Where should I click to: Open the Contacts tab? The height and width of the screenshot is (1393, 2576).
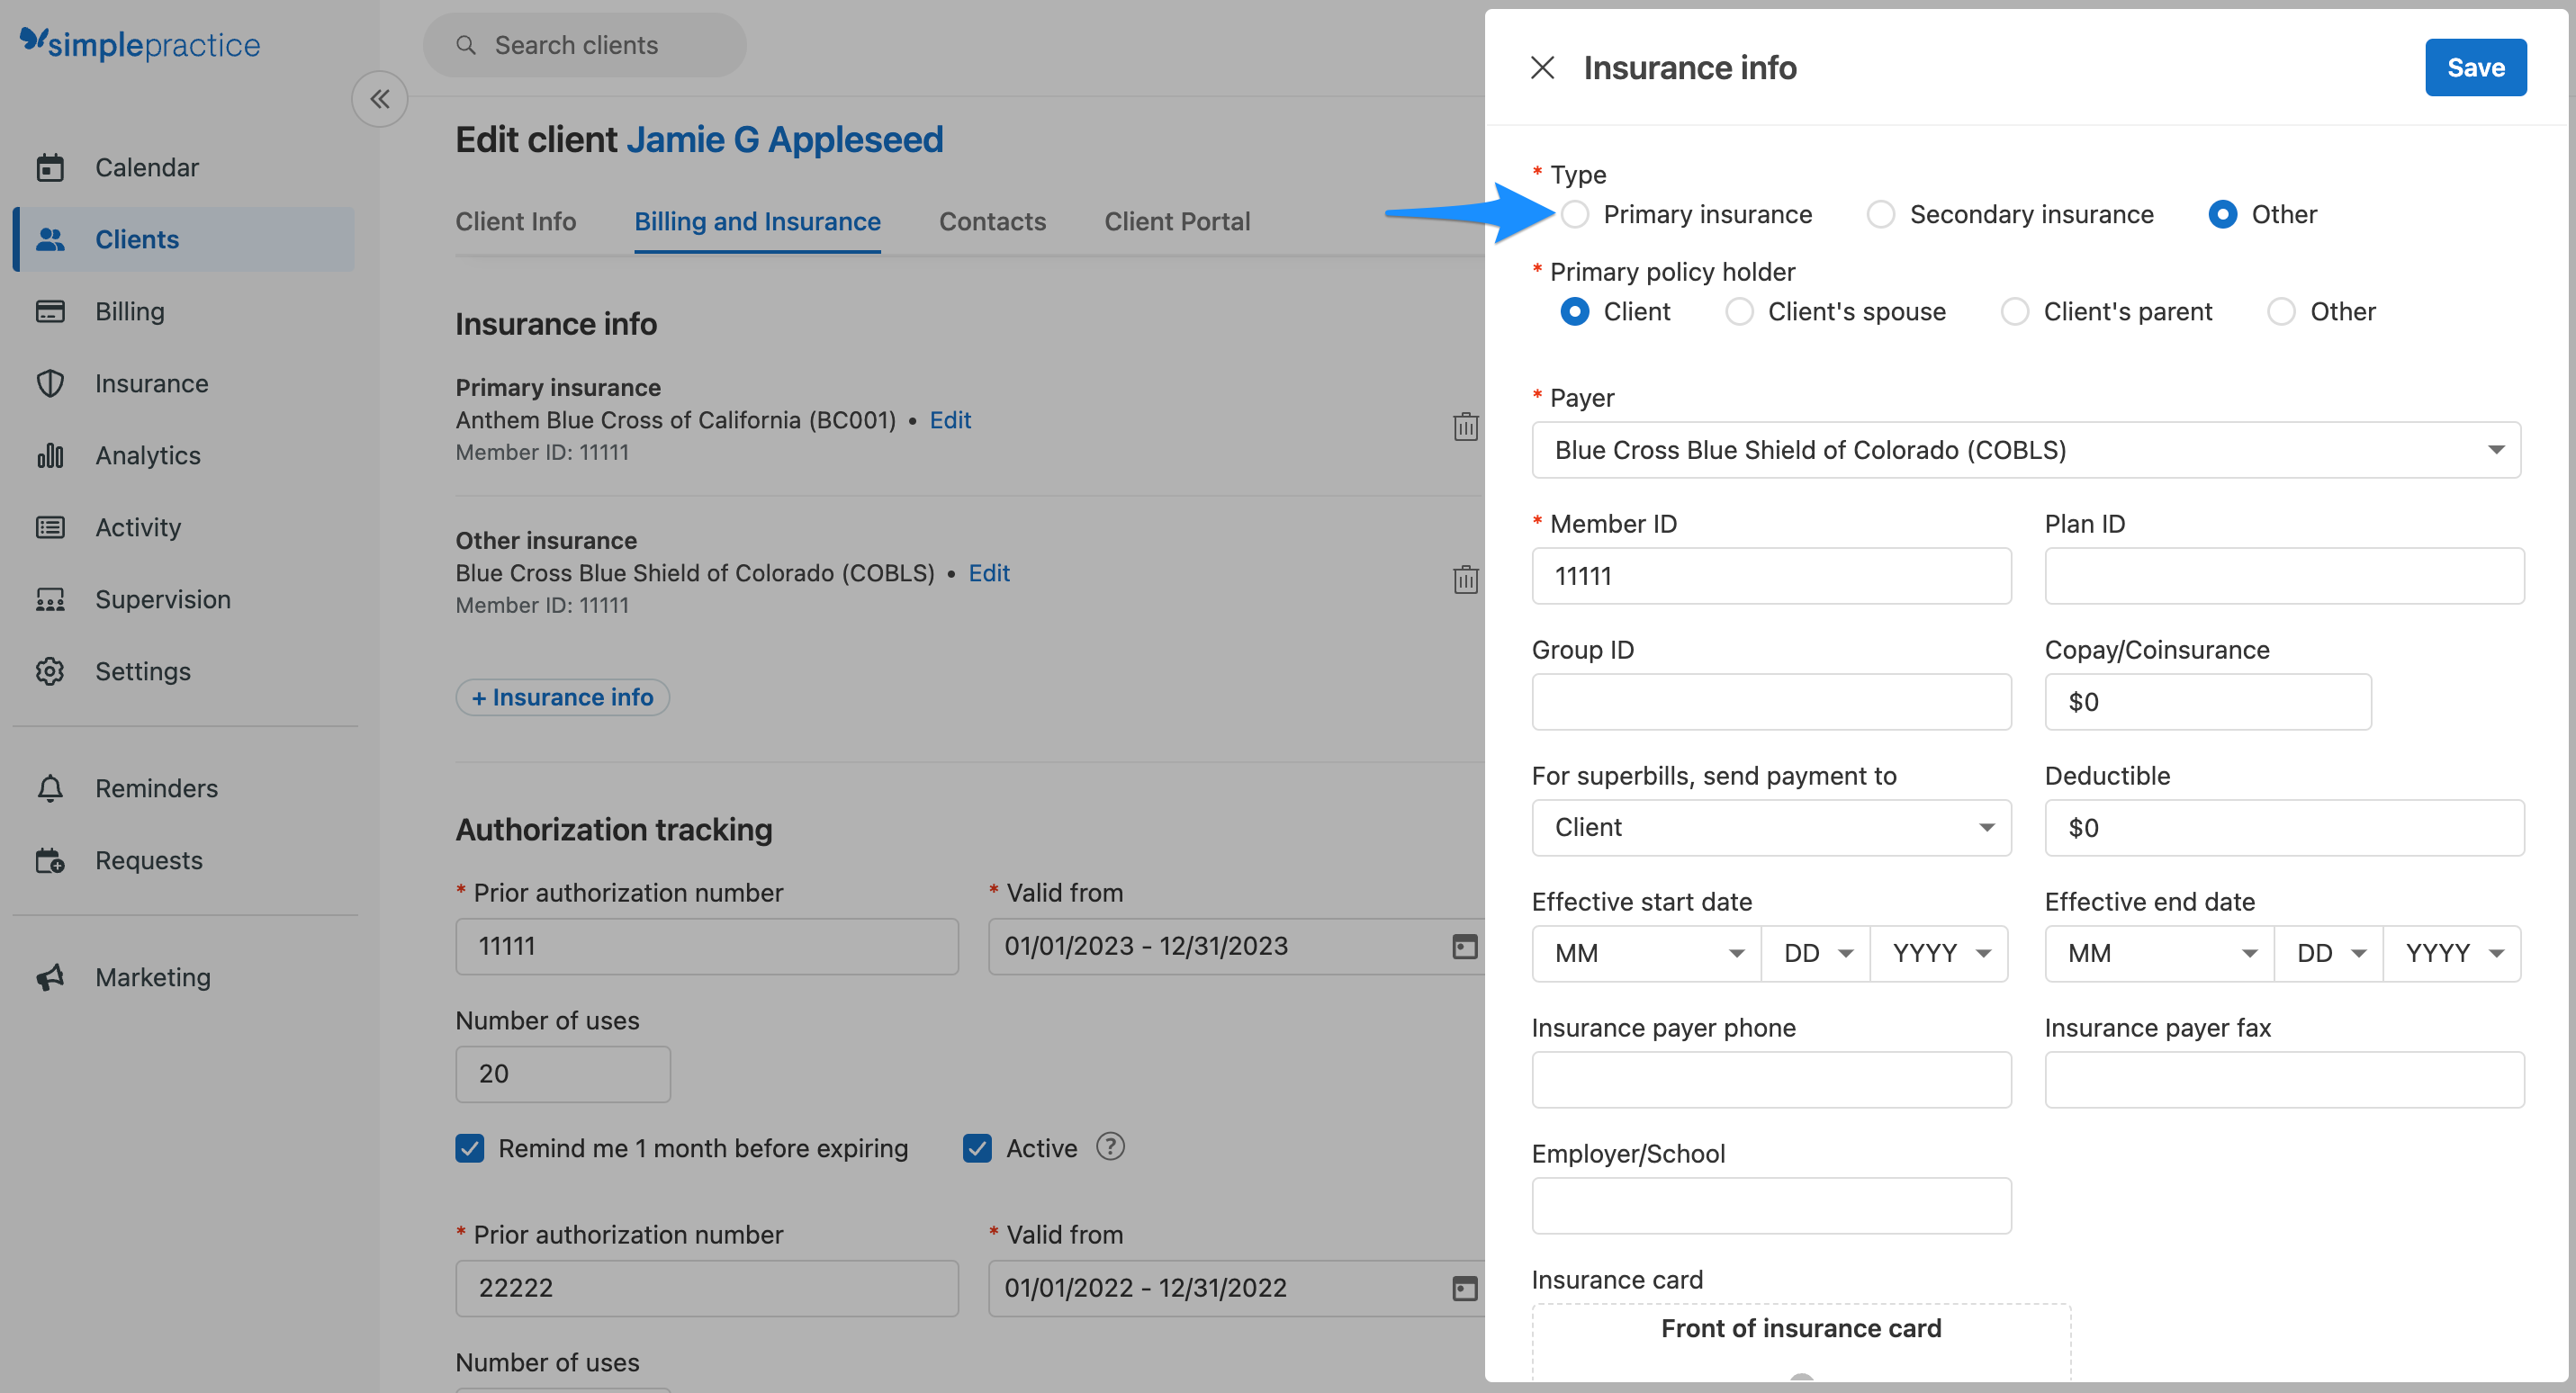point(992,221)
